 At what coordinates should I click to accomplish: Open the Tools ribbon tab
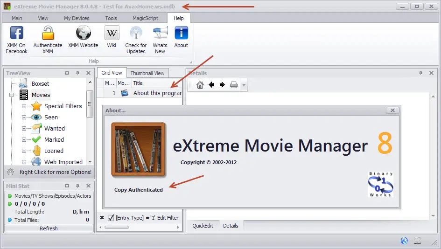point(111,18)
